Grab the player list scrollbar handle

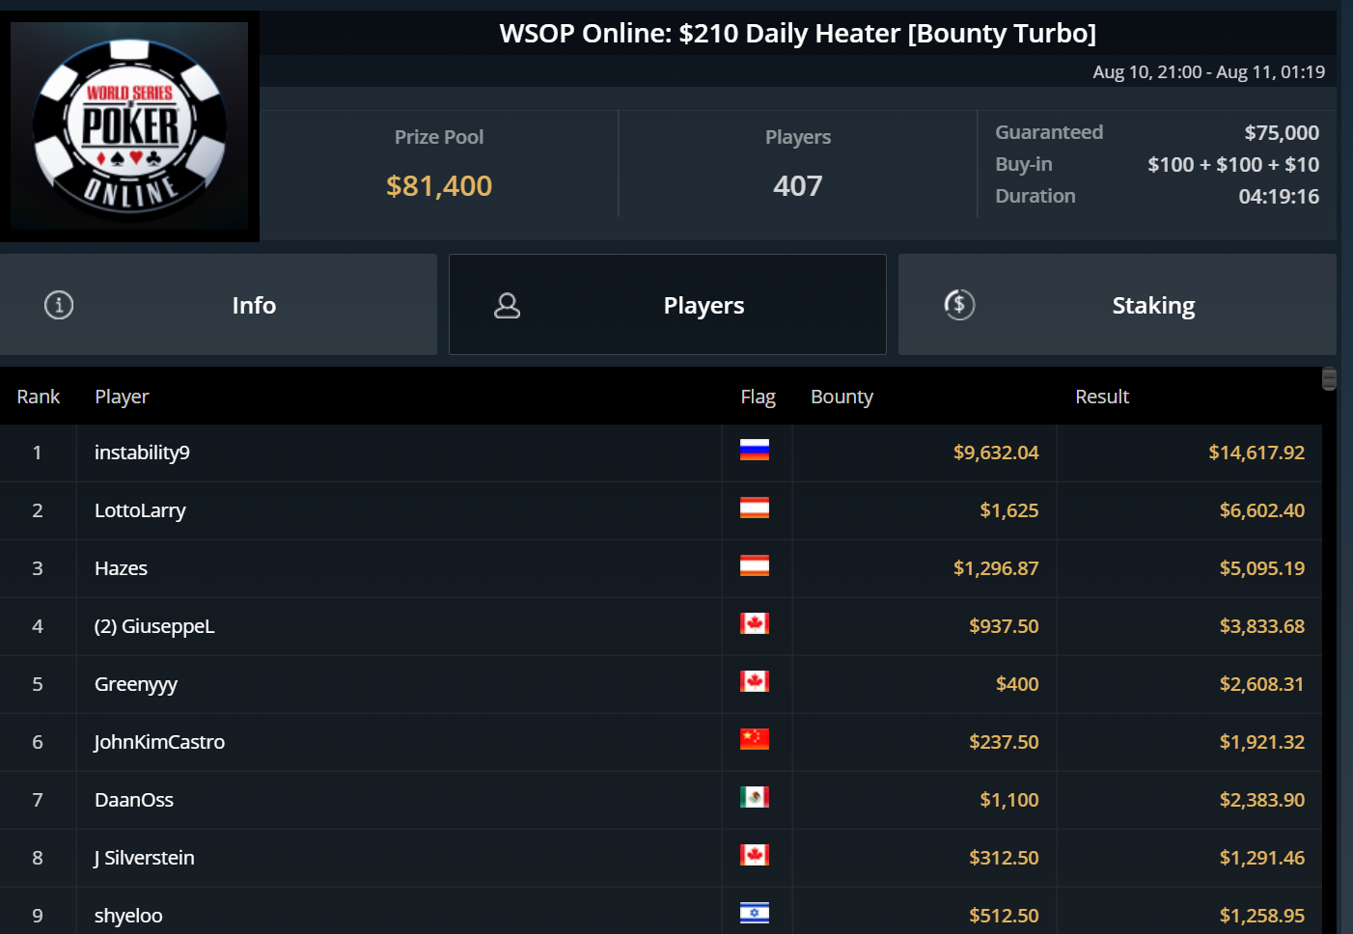(x=1329, y=379)
